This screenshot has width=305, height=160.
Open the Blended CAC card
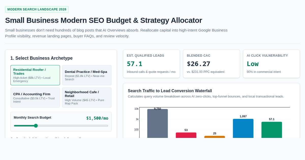pos(211,64)
